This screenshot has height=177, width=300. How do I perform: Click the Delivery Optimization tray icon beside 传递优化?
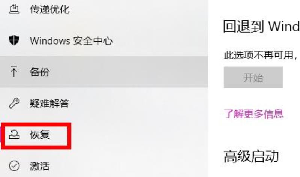14,9
